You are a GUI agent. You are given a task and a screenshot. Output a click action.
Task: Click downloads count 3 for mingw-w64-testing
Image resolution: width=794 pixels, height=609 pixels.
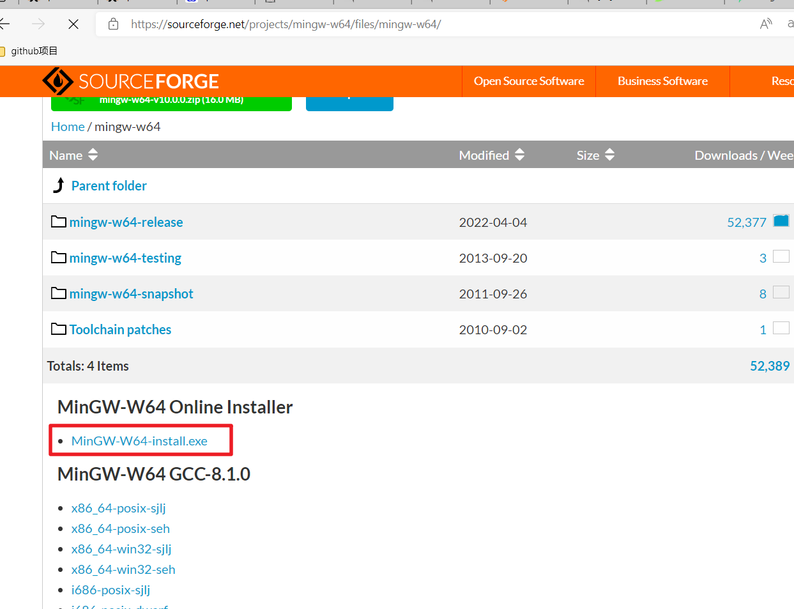[x=763, y=258]
